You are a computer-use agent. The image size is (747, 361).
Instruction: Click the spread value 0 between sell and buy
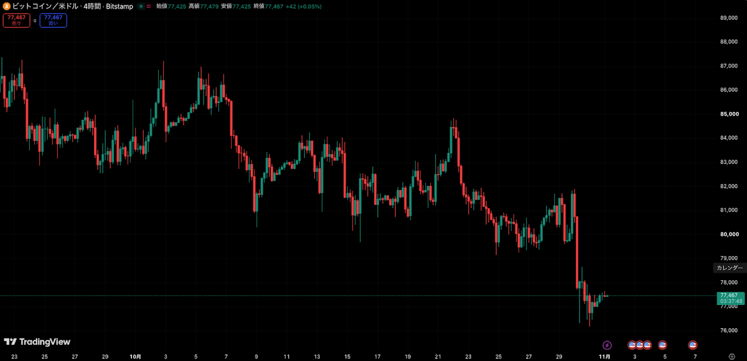(34, 21)
